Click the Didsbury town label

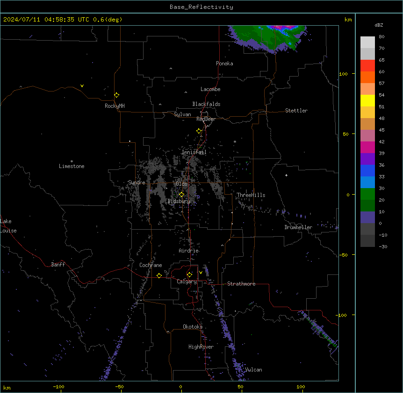pyautogui.click(x=179, y=201)
